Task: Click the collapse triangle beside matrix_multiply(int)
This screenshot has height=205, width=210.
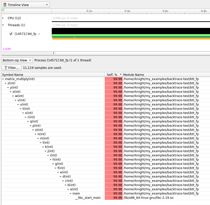Action: 3,79
